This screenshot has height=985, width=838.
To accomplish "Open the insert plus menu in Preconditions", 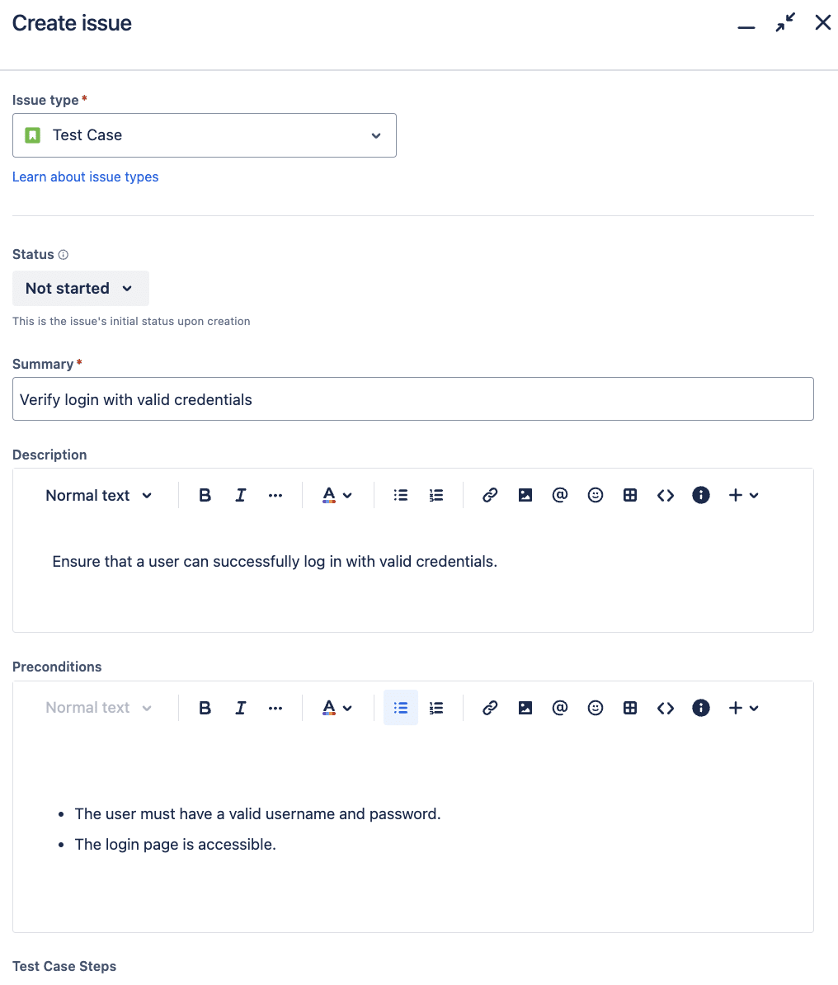I will pyautogui.click(x=743, y=708).
